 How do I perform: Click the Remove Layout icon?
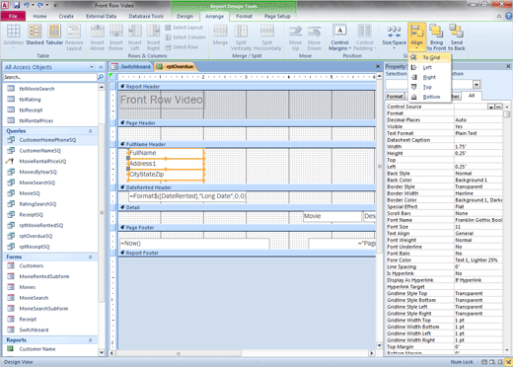(x=74, y=37)
